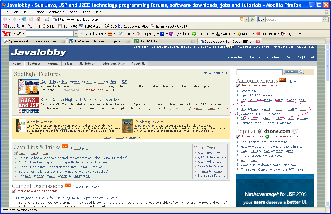Close the Javalobby tab
Screen dimensions: 331x214
258,41
